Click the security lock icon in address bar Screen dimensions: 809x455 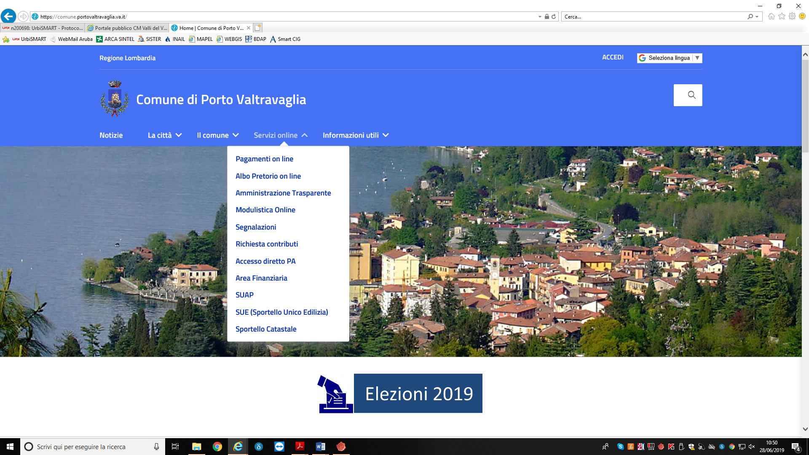(x=546, y=17)
